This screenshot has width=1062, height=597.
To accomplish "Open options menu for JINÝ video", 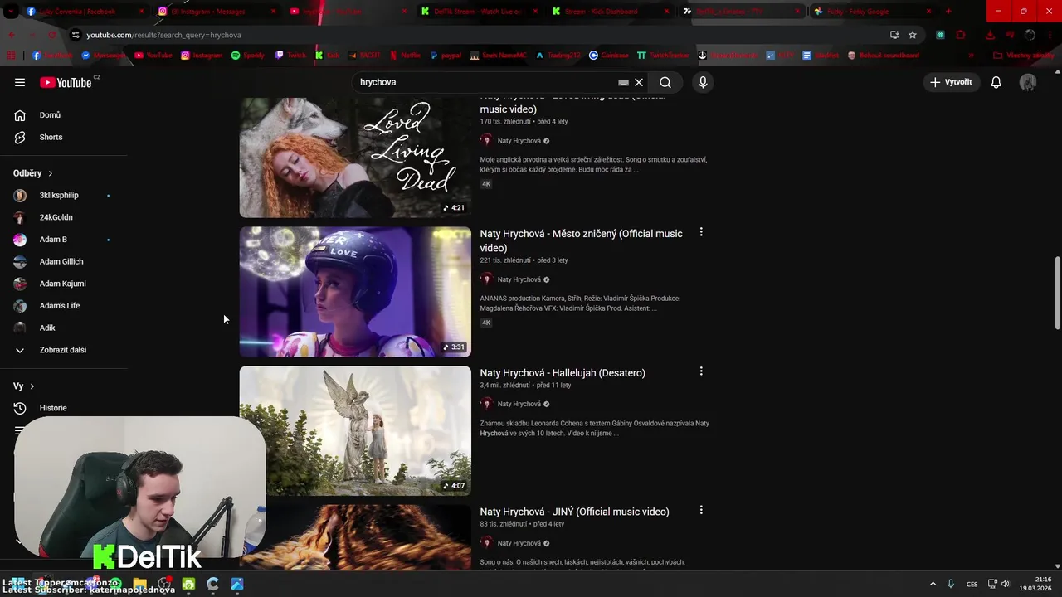I will (701, 510).
